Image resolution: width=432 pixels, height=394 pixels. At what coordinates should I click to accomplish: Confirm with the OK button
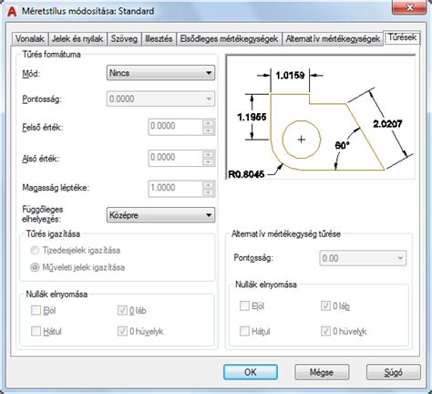(x=251, y=372)
